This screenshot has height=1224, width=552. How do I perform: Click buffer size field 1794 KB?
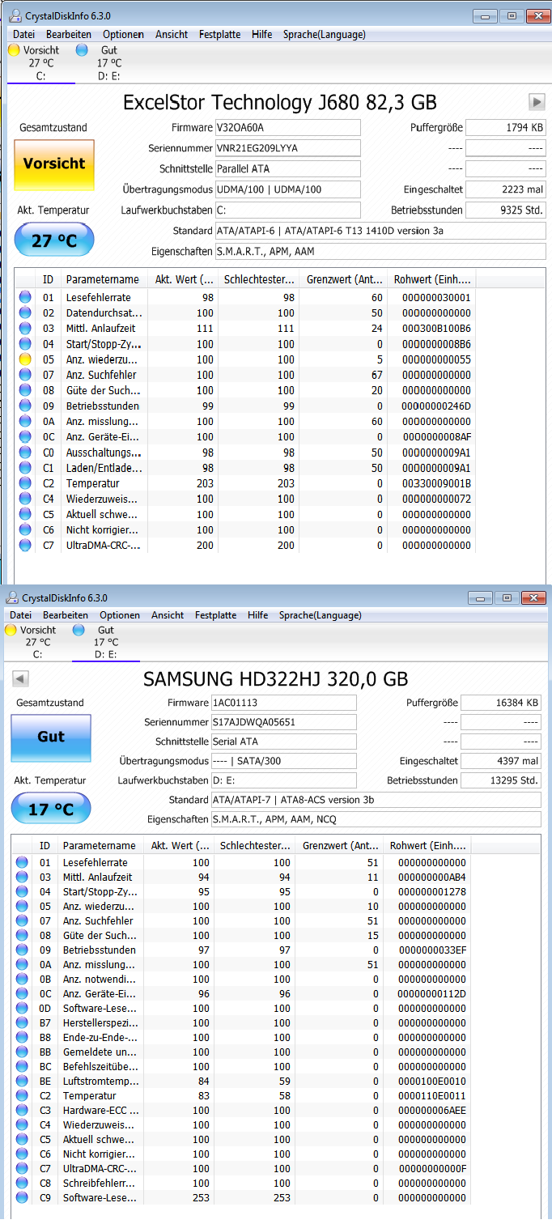point(506,128)
